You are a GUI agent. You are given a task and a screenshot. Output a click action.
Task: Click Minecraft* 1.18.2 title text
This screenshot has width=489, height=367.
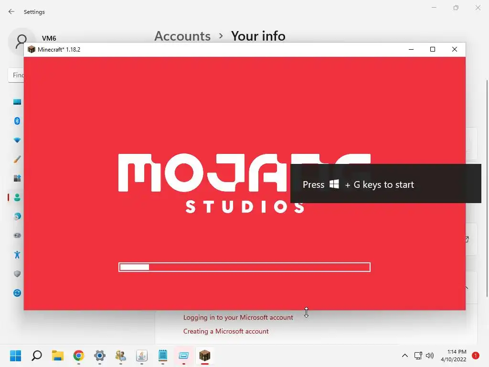pyautogui.click(x=59, y=50)
